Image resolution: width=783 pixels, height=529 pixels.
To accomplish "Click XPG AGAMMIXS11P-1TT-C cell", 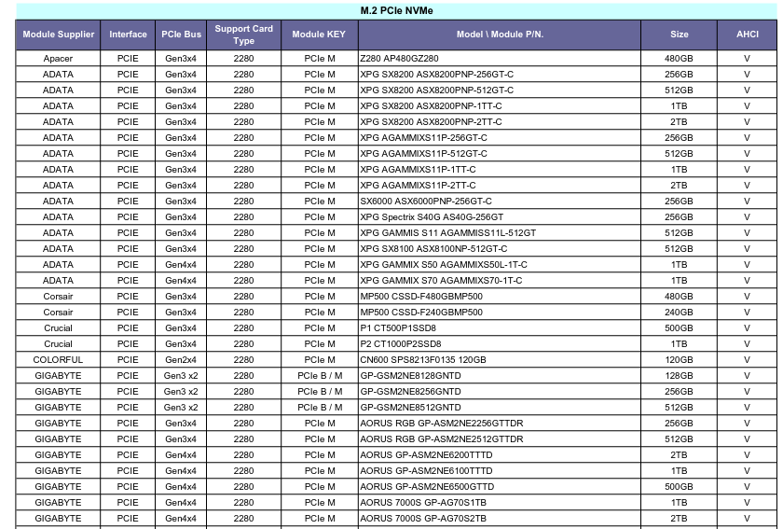I will coord(500,170).
